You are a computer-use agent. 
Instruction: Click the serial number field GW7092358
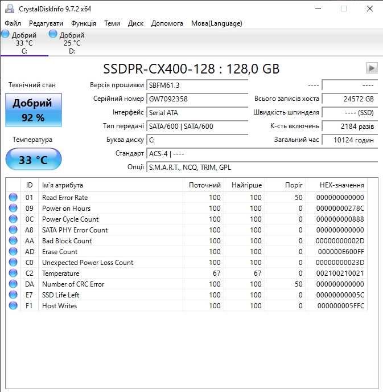197,99
